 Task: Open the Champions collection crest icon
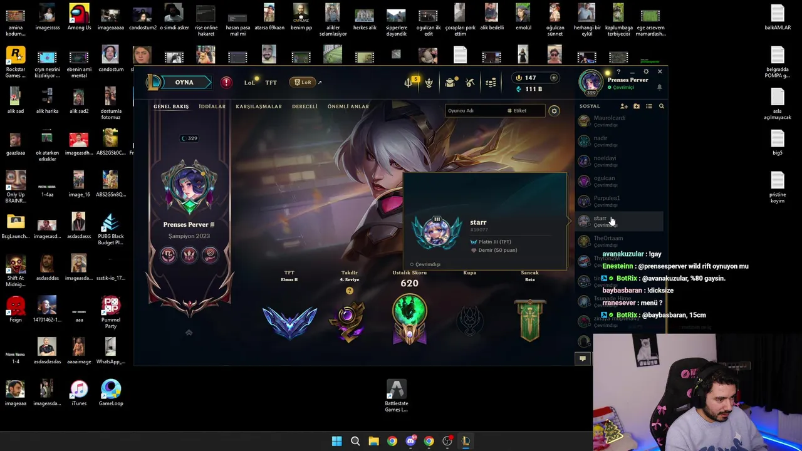429,83
